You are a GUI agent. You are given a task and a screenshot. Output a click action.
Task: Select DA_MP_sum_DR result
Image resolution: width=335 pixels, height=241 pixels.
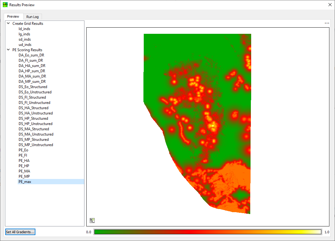(x=32, y=82)
